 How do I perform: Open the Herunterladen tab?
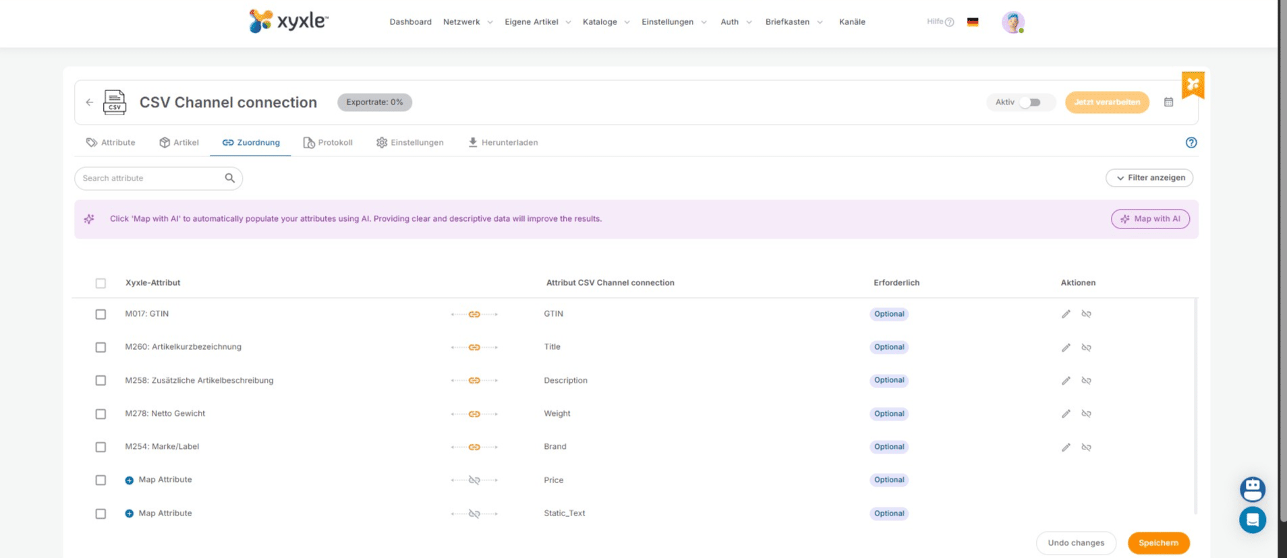click(503, 143)
